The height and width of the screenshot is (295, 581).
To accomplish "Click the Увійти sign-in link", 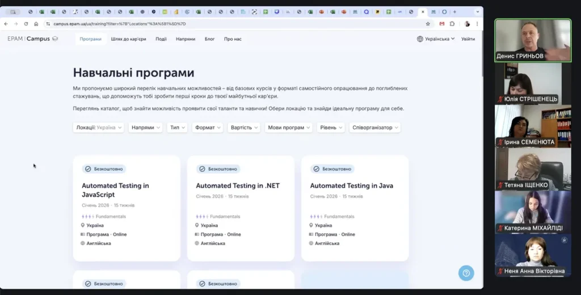I will 468,39.
